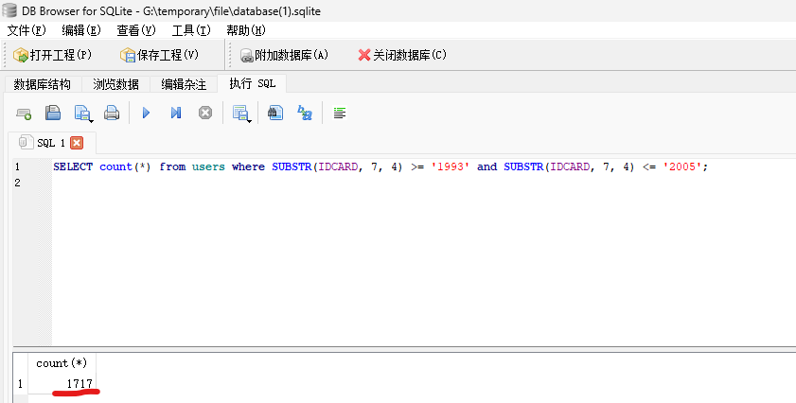Open the 工具(T) menu
796x403 pixels.
[191, 30]
